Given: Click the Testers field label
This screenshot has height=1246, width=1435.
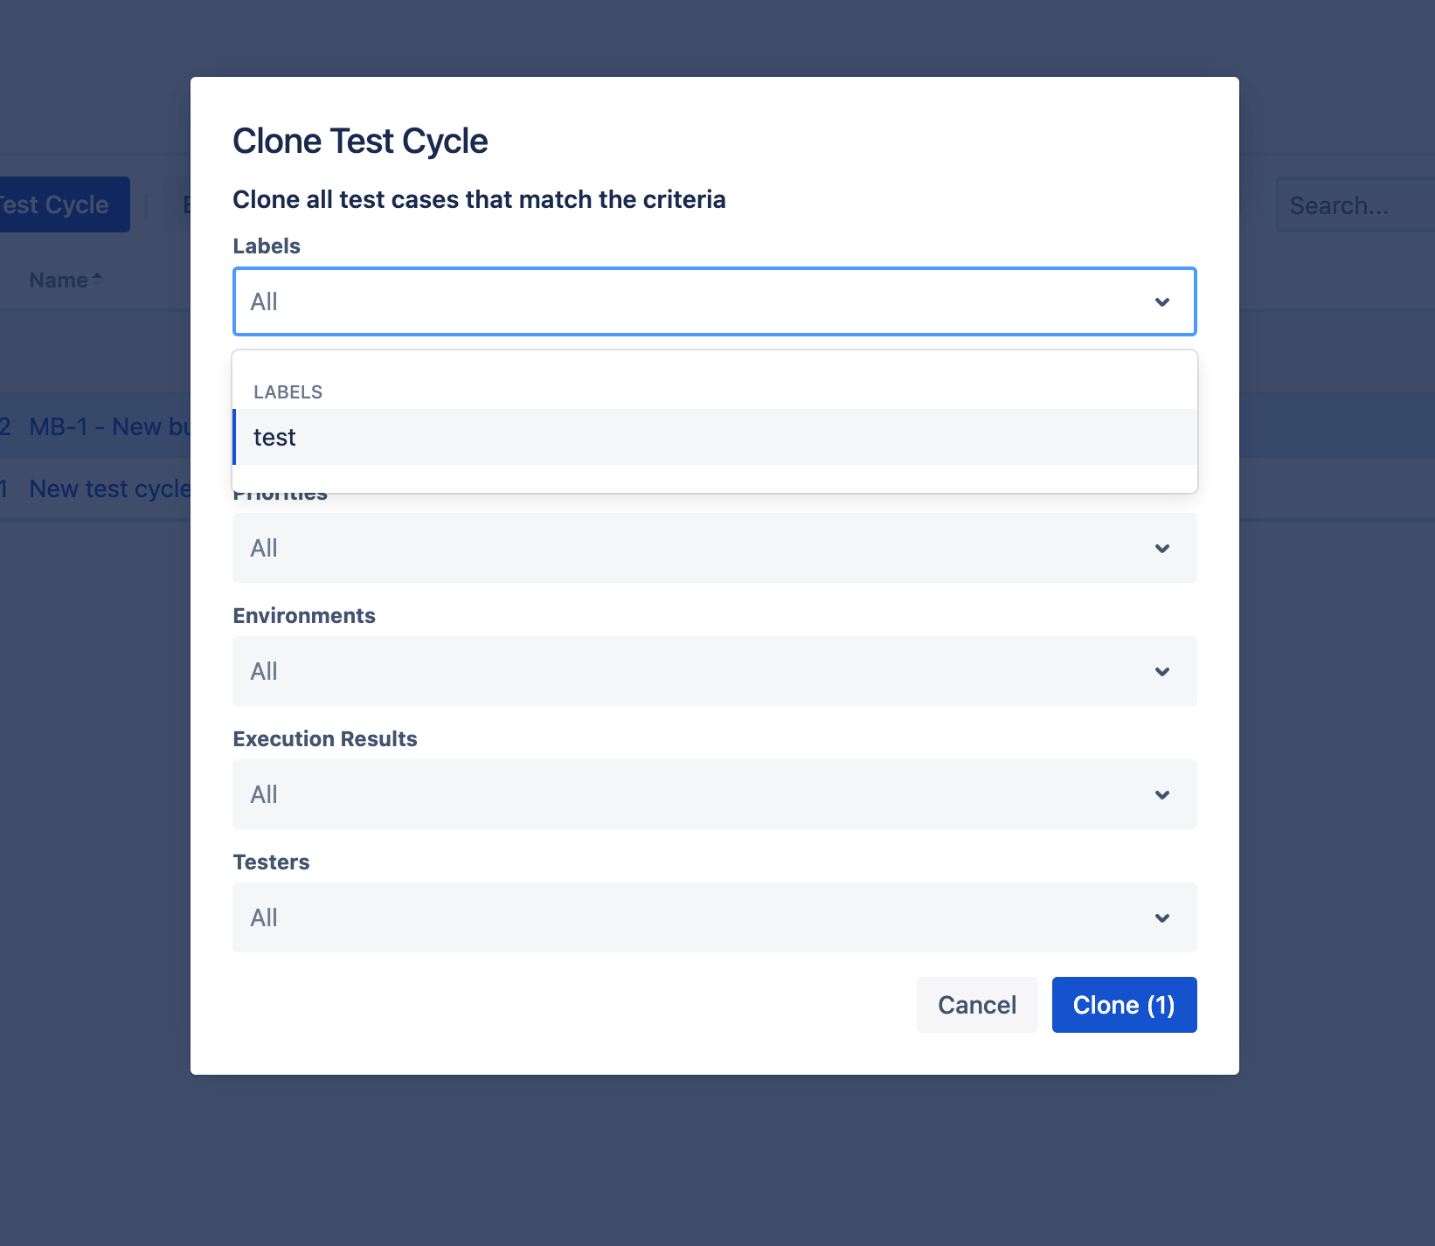Looking at the screenshot, I should [x=271, y=862].
